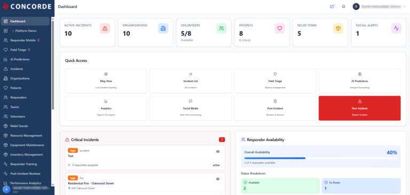Click the En Route status card
410x195 pixels.
pos(361,186)
